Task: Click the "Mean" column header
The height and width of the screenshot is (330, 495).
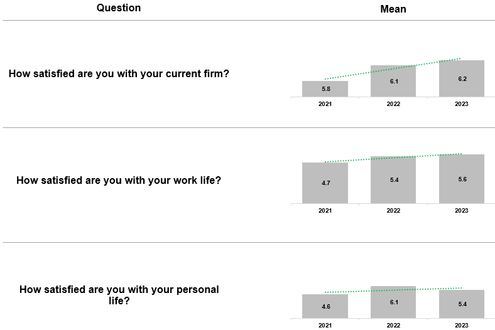Action: tap(393, 9)
